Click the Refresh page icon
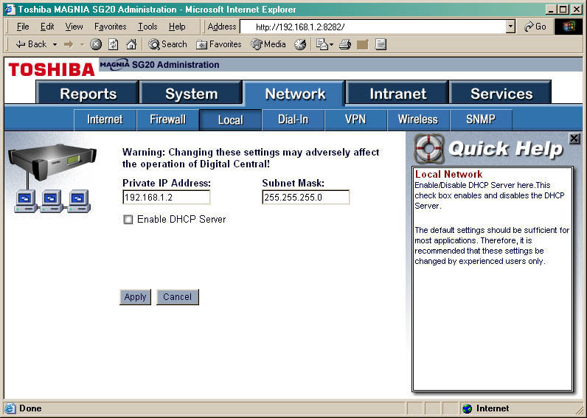Viewport: 587px width, 418px height. [x=113, y=44]
